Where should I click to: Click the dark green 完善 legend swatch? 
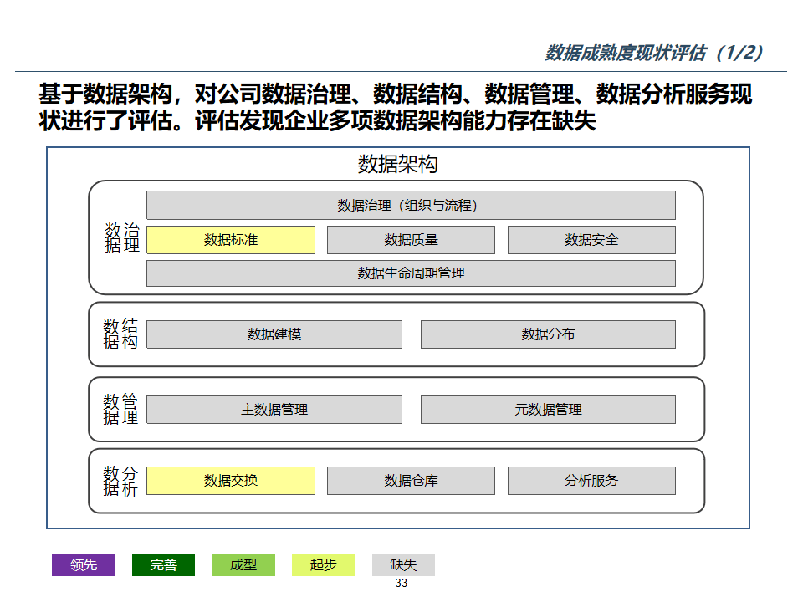(163, 564)
